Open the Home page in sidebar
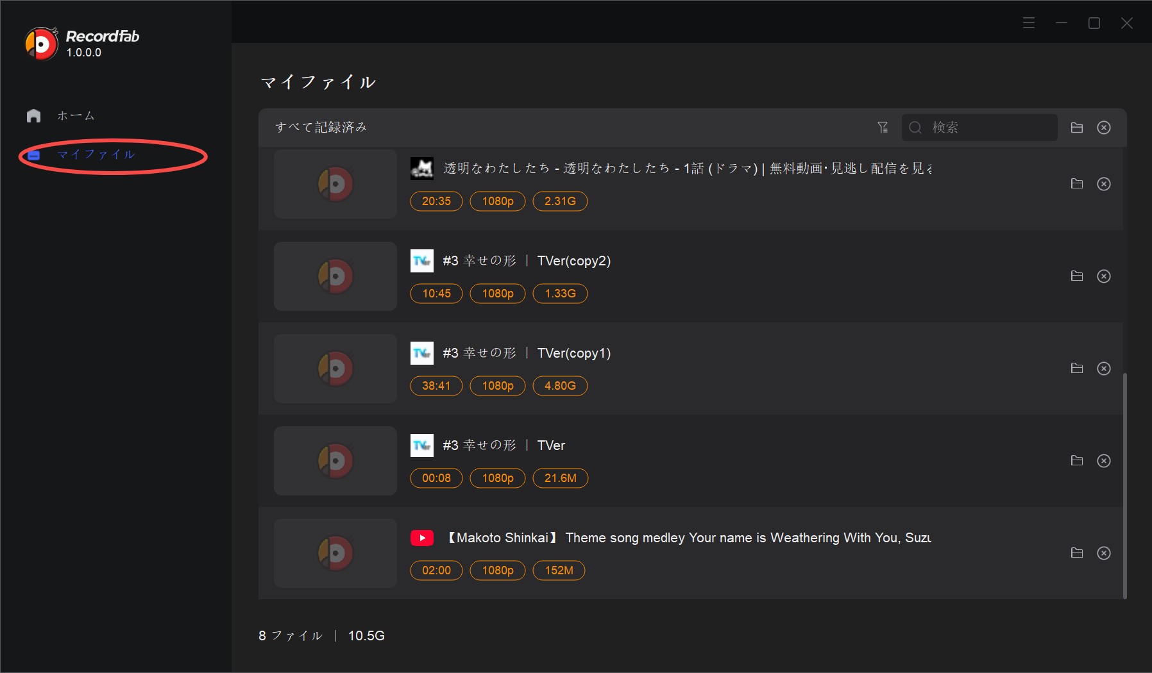Viewport: 1152px width, 673px height. pyautogui.click(x=61, y=116)
